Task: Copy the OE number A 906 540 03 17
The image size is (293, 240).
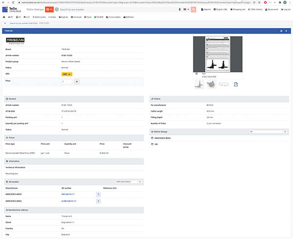Action: point(98,200)
